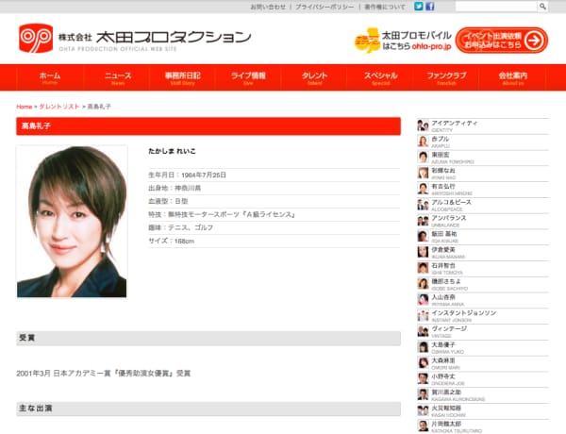Screen dimensions: 566x434
Task: Open ニュース navigation item
Action: click(118, 77)
